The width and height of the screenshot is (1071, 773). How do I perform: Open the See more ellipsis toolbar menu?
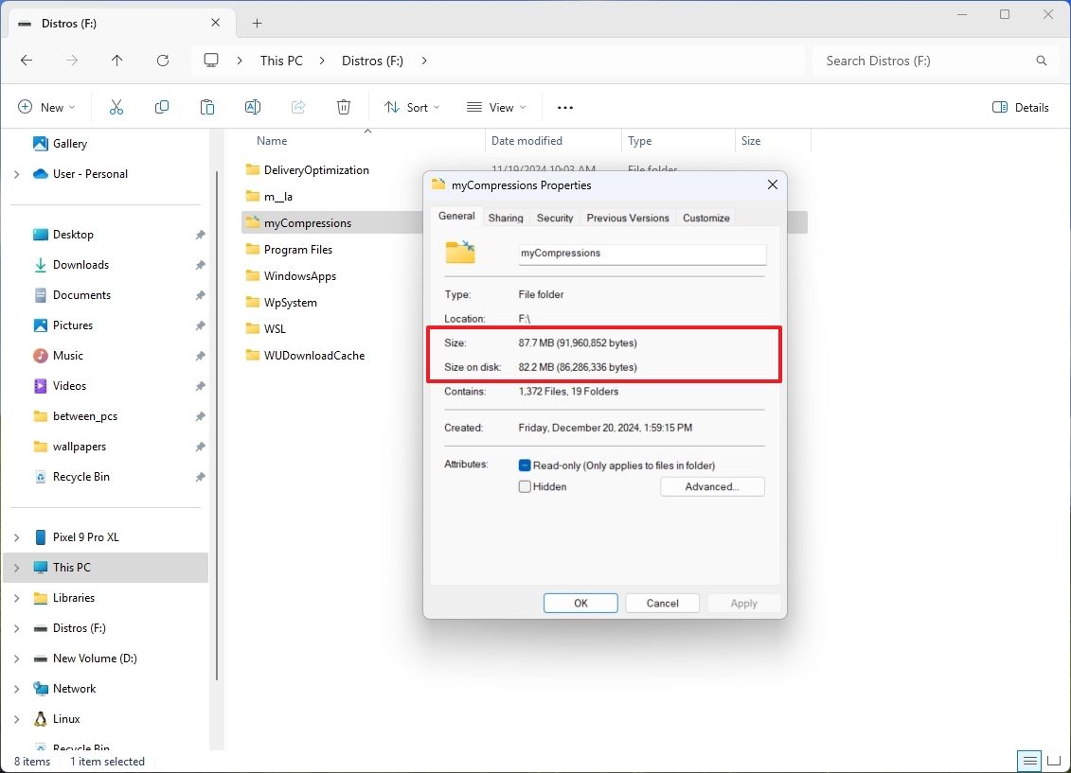pos(564,107)
